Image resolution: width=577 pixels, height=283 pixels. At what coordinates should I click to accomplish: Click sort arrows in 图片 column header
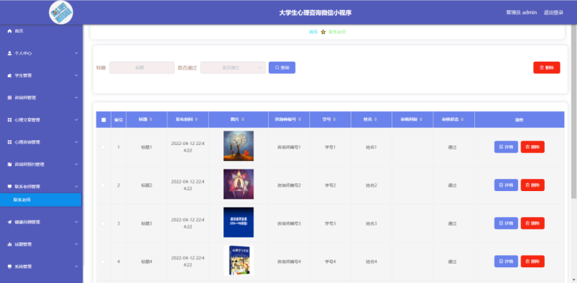coord(244,120)
